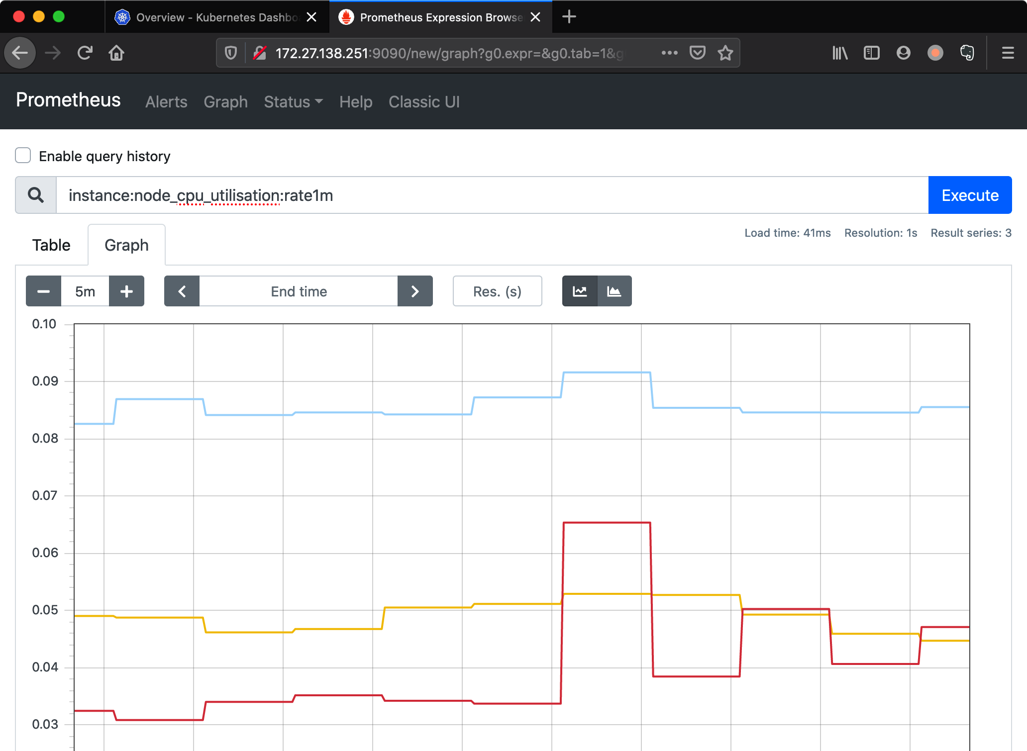Screen dimensions: 1027x751
Task: Open the browser home page
Action: point(116,53)
